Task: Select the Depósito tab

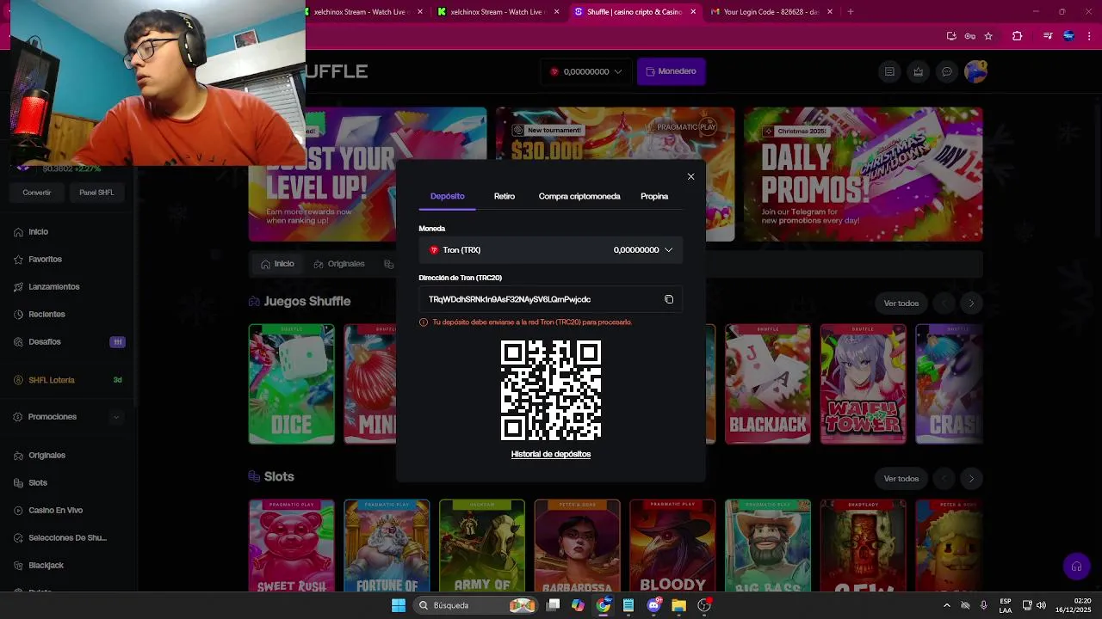Action: 448,196
